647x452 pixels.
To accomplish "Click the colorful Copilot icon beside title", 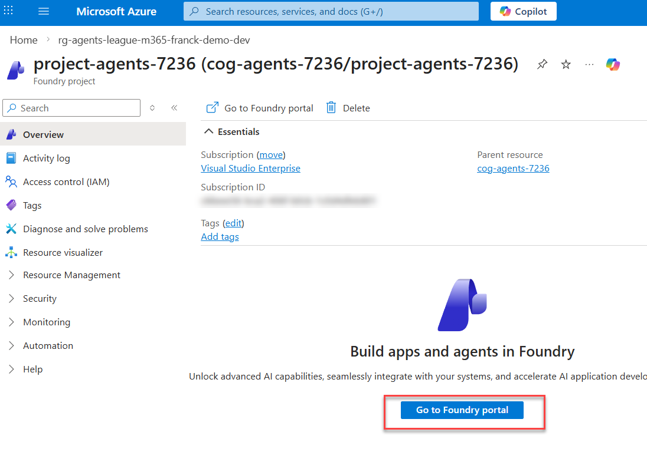I will pos(613,65).
